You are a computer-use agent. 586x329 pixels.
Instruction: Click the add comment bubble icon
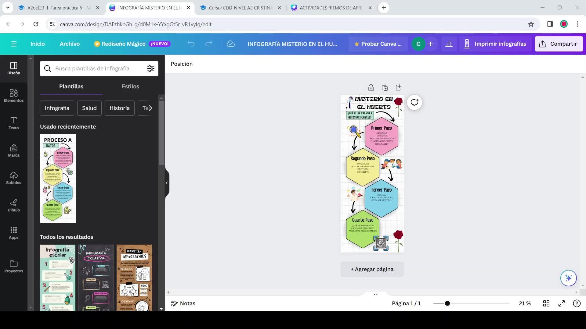(414, 102)
